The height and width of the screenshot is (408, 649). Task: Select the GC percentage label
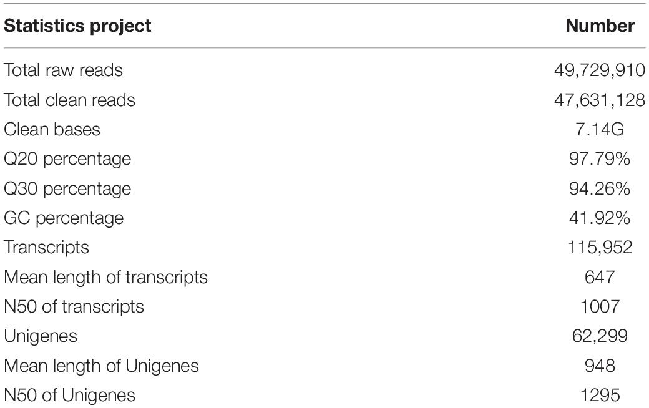click(64, 218)
